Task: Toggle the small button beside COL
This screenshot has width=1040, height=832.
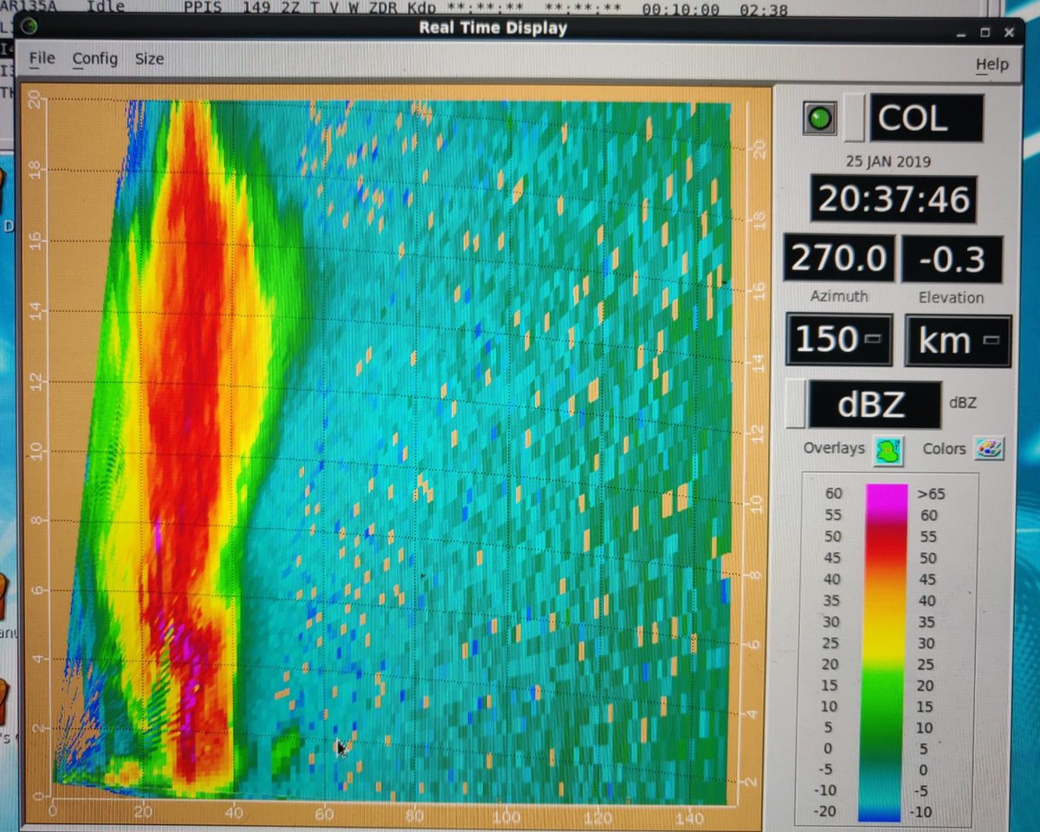Action: [855, 118]
